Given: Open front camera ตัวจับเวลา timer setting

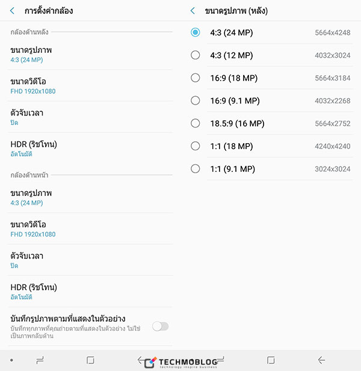Looking at the screenshot, I should [90, 260].
